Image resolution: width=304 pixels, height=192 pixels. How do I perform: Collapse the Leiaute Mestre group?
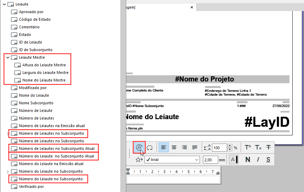tap(8, 58)
